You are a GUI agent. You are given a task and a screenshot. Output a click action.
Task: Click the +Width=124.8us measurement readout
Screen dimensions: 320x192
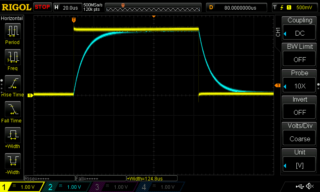[x=150, y=178]
